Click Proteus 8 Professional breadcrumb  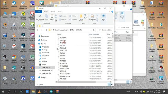(x=60, y=30)
